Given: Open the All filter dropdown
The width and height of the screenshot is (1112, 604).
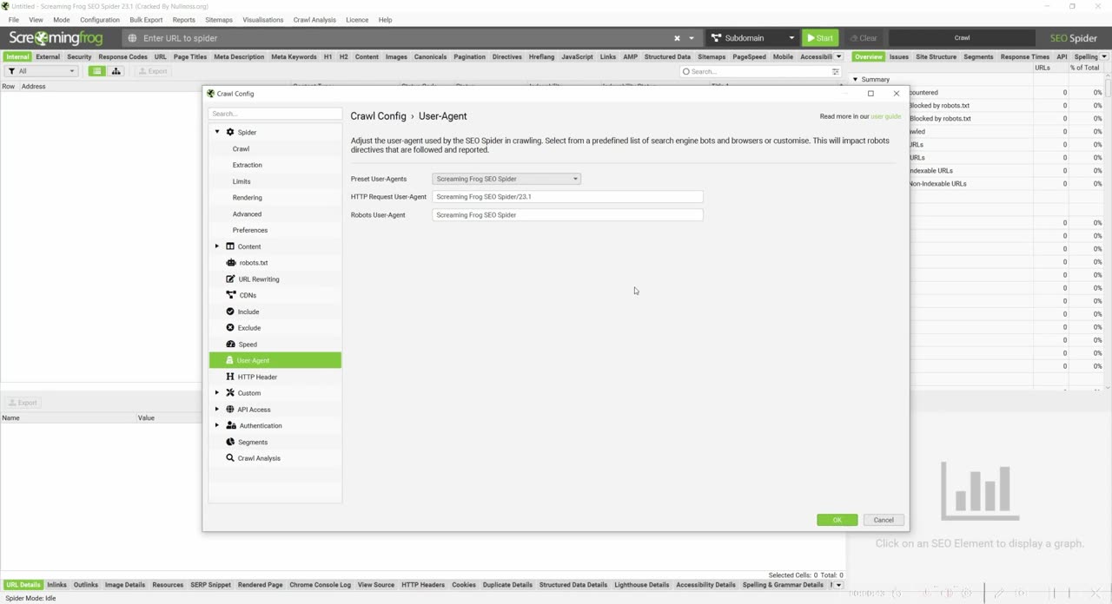Looking at the screenshot, I should [x=43, y=71].
